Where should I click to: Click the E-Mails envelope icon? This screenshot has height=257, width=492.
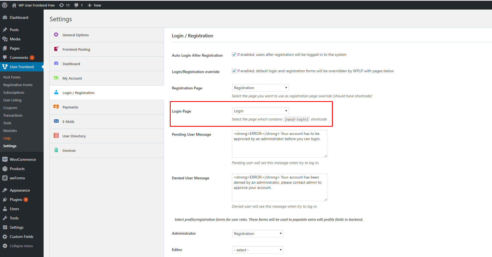tap(56, 121)
